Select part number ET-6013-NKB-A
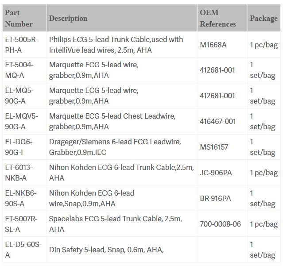This screenshot has width=283, height=266. coord(19,173)
